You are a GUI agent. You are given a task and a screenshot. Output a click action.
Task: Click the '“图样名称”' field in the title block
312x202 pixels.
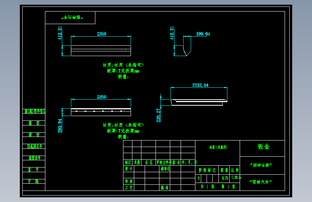click(261, 165)
